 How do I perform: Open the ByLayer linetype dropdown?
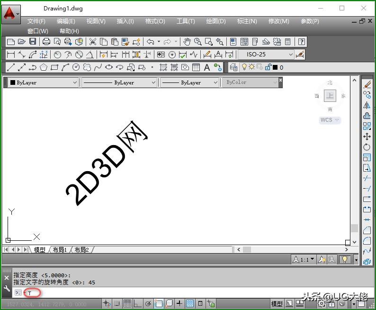click(x=119, y=82)
